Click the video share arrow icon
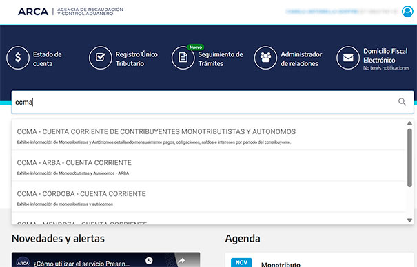417x267 pixels. click(x=181, y=261)
